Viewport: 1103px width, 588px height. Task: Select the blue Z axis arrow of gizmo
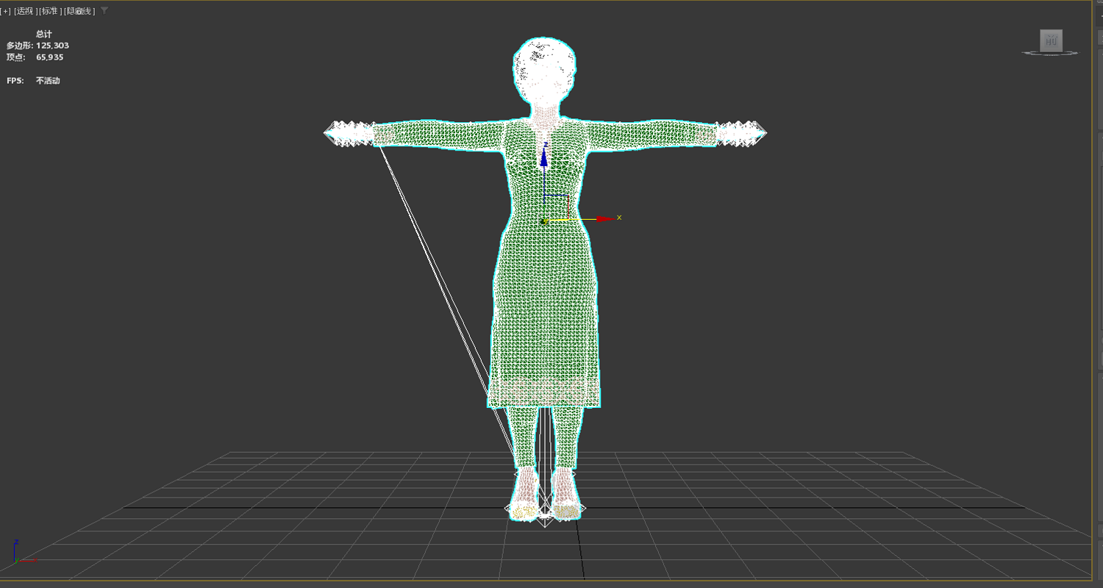(x=544, y=156)
